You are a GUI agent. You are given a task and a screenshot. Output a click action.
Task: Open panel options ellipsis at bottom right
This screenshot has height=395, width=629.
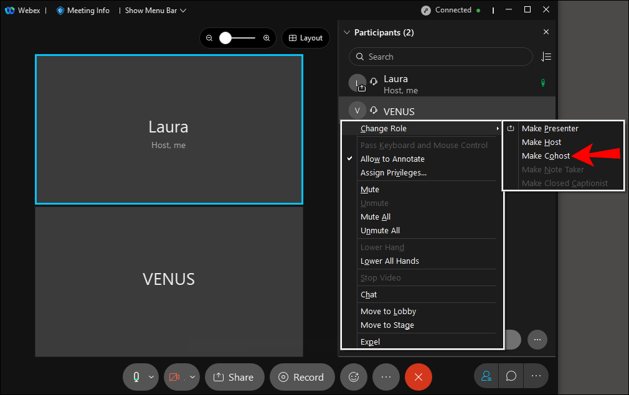click(536, 376)
